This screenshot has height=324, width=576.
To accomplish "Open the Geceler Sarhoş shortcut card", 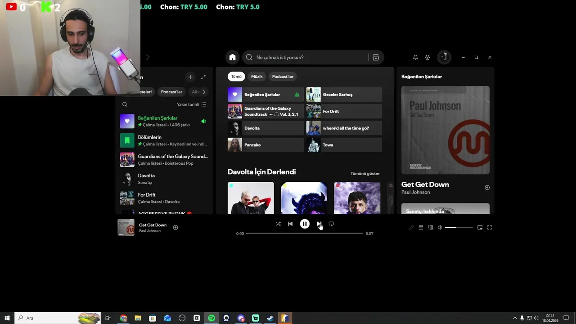I will click(x=344, y=94).
